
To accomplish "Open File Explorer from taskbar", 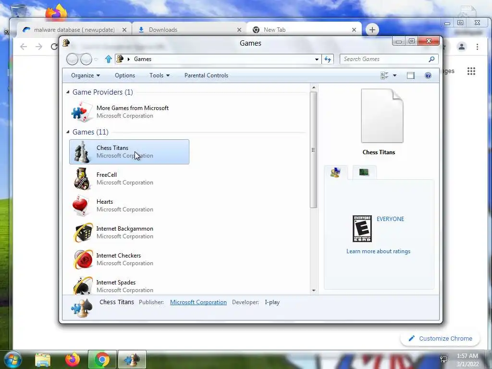I will [x=43, y=359].
